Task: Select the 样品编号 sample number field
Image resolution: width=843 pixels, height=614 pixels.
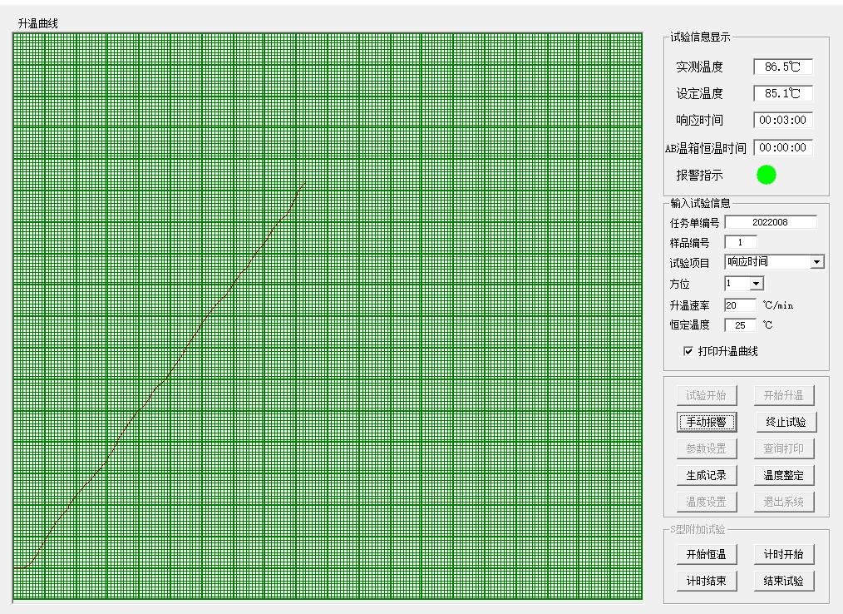Action: [742, 241]
